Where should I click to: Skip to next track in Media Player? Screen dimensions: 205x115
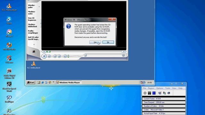click(59, 56)
